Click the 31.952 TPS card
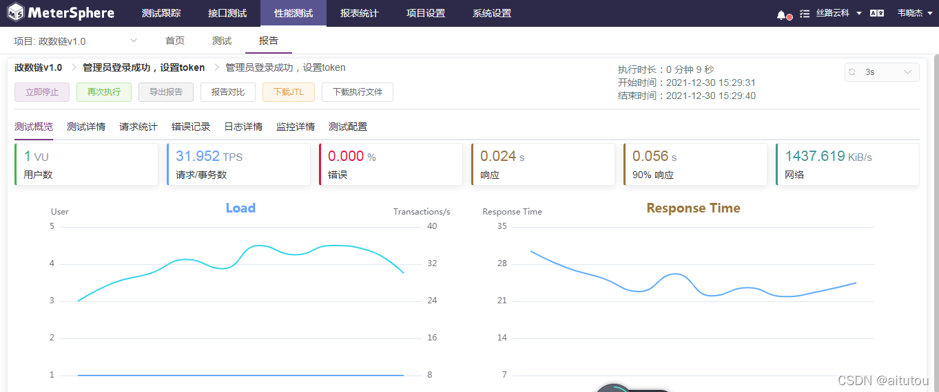Image resolution: width=939 pixels, height=392 pixels. tap(238, 164)
